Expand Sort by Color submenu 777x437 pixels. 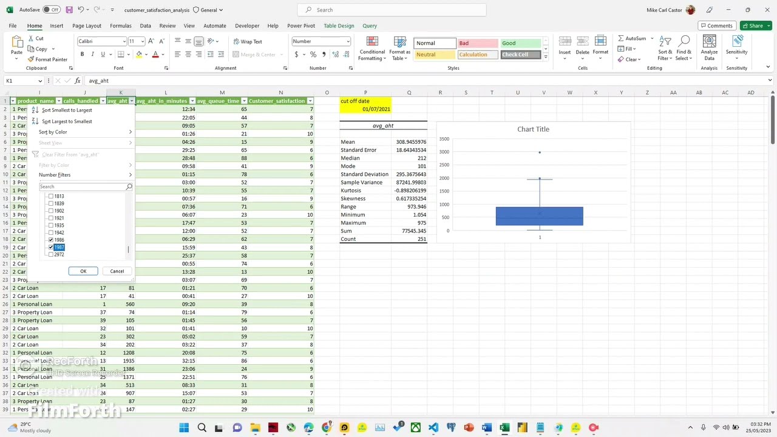coord(85,132)
